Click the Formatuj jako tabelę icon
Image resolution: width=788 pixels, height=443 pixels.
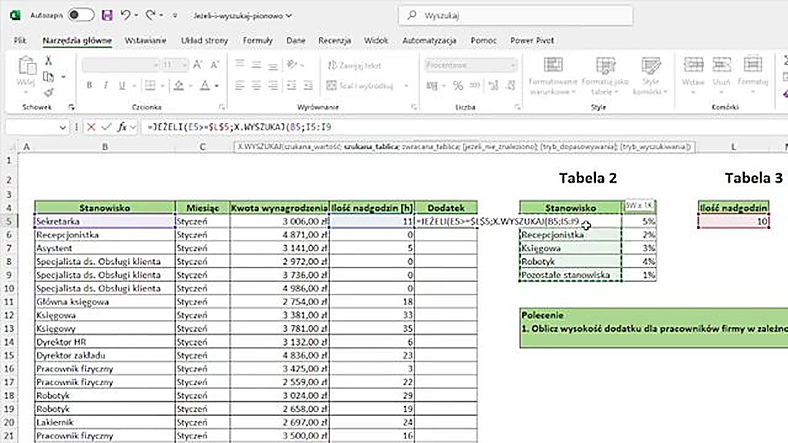(x=605, y=74)
